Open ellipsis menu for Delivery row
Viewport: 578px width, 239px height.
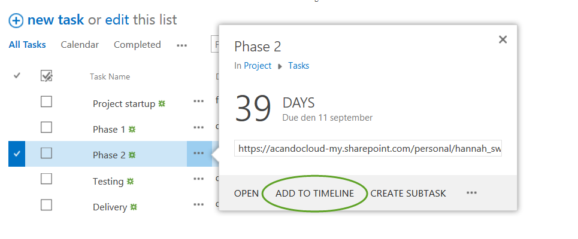(199, 205)
